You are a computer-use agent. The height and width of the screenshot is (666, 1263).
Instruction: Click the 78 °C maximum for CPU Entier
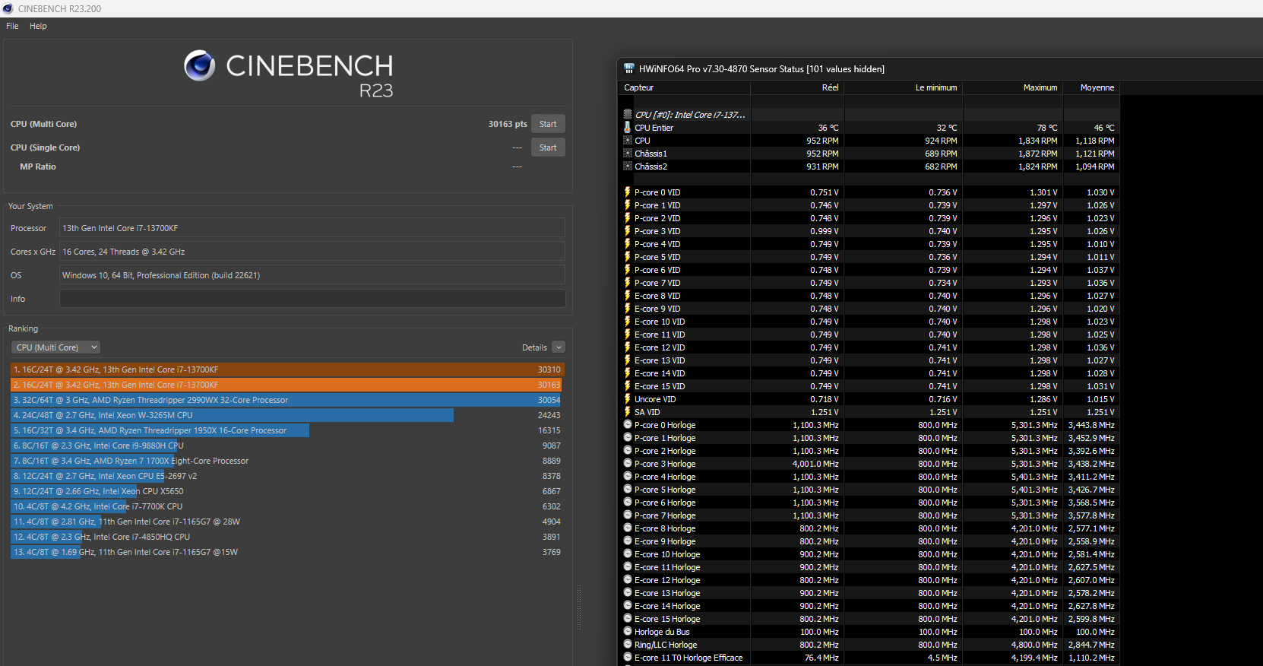tap(1047, 128)
